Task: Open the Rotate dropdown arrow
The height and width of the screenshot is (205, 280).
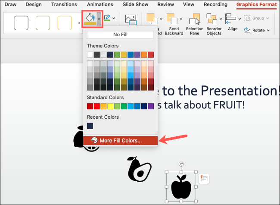Action: pos(268,30)
